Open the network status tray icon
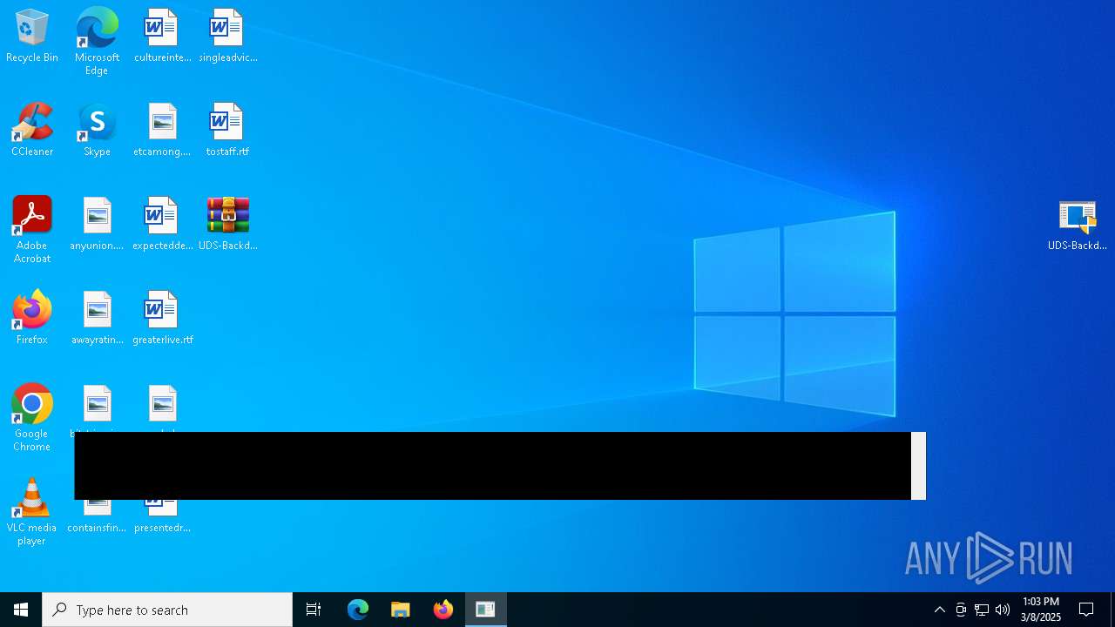The height and width of the screenshot is (627, 1115). click(x=982, y=610)
